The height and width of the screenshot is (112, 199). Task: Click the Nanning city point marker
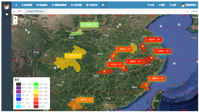74,107
